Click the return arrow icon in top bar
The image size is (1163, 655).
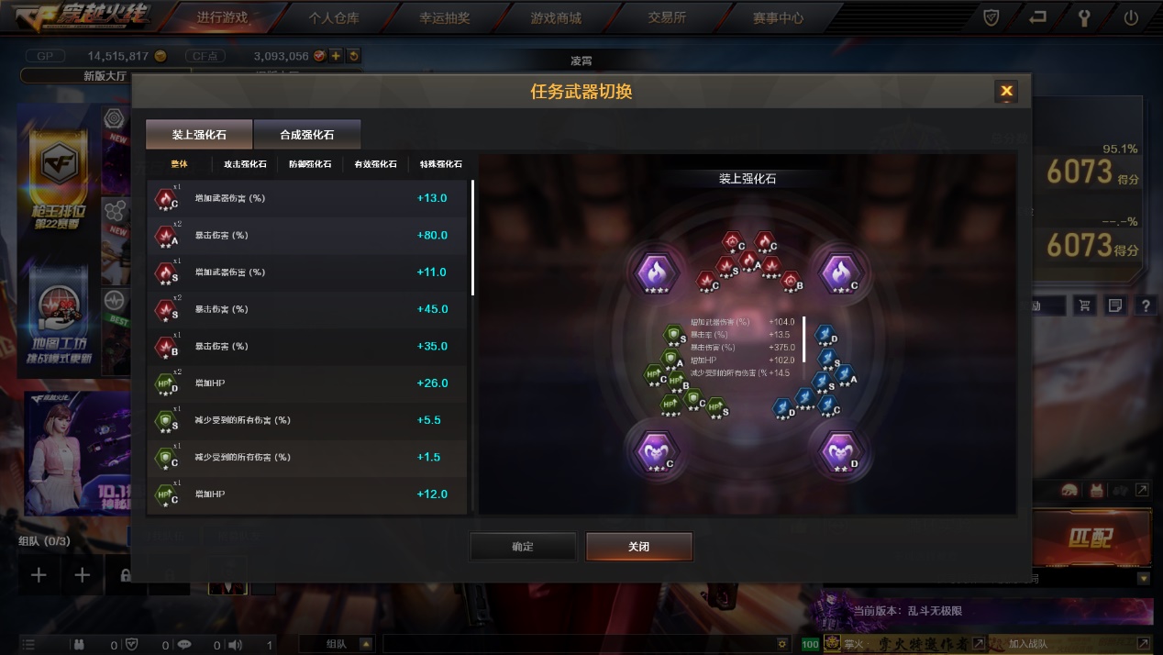[1037, 17]
